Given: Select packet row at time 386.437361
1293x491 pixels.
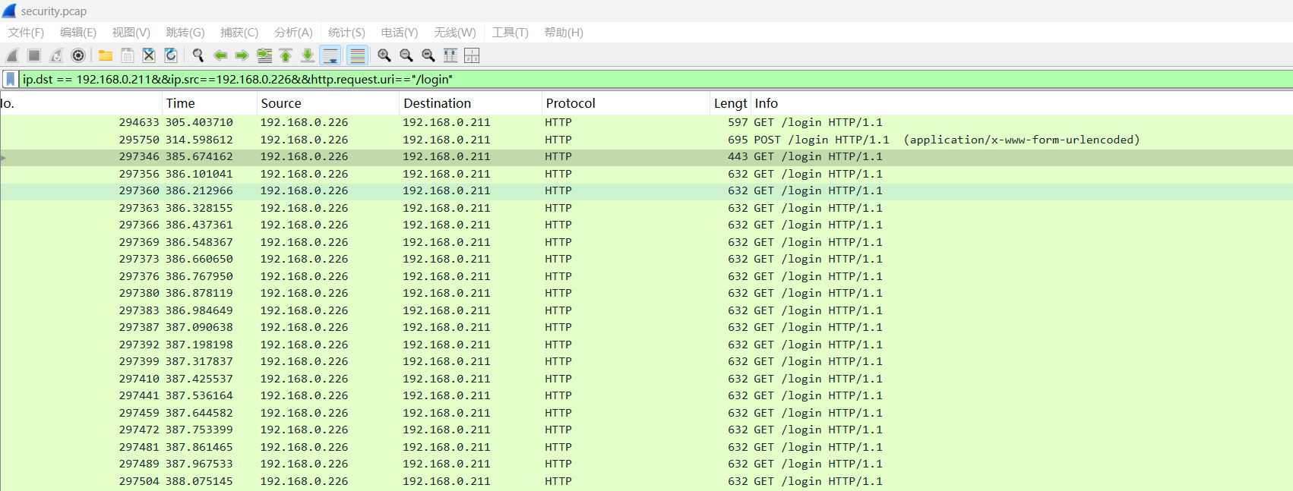Looking at the screenshot, I should coord(646,225).
